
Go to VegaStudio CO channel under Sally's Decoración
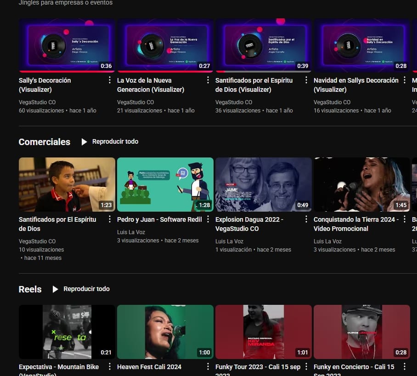click(37, 102)
